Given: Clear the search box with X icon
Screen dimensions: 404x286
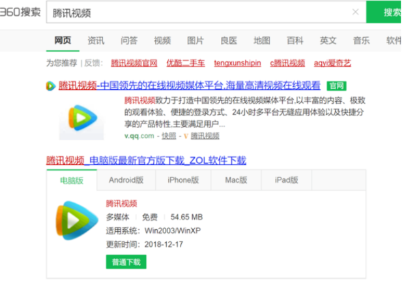Looking at the screenshot, I should [356, 12].
